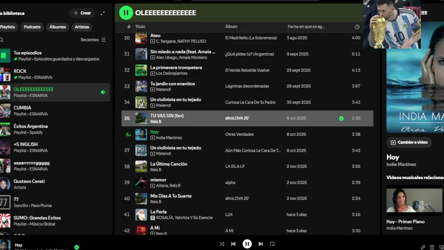Click the La Perla track title
The height and width of the screenshot is (250, 444).
[158, 212]
